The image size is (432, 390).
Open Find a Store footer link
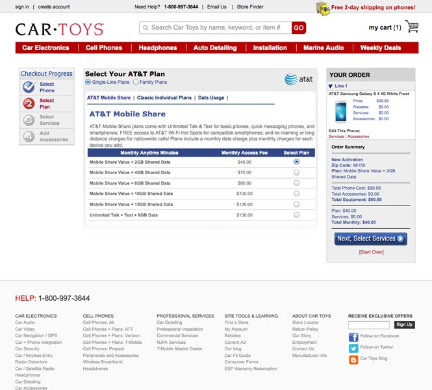(x=236, y=322)
